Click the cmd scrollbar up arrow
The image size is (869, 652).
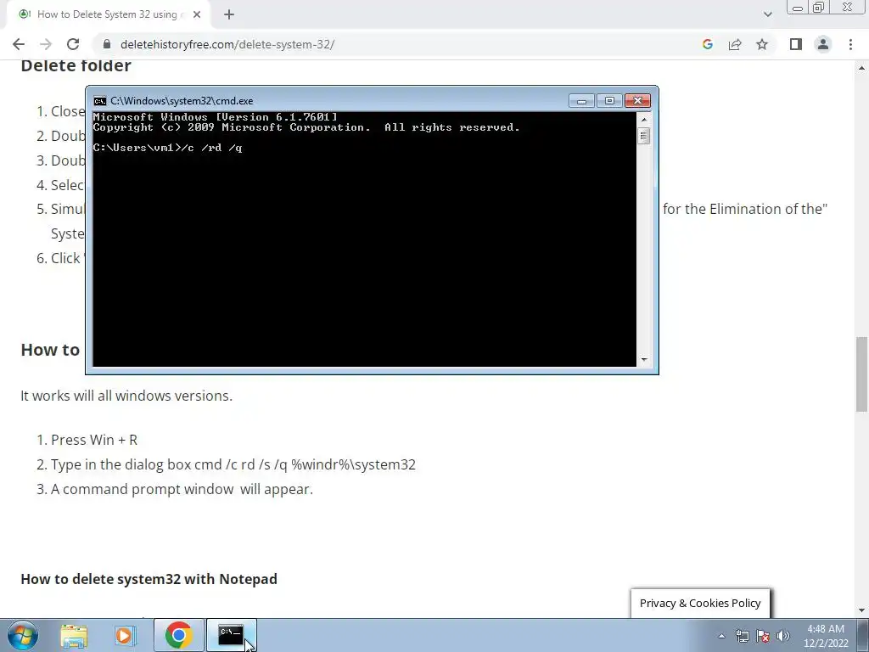pos(643,119)
